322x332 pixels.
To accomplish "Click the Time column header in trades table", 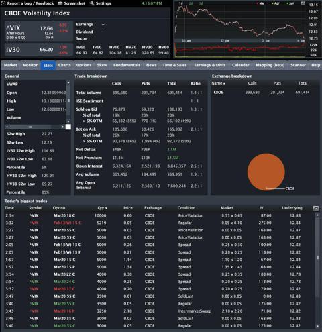I will (9, 208).
